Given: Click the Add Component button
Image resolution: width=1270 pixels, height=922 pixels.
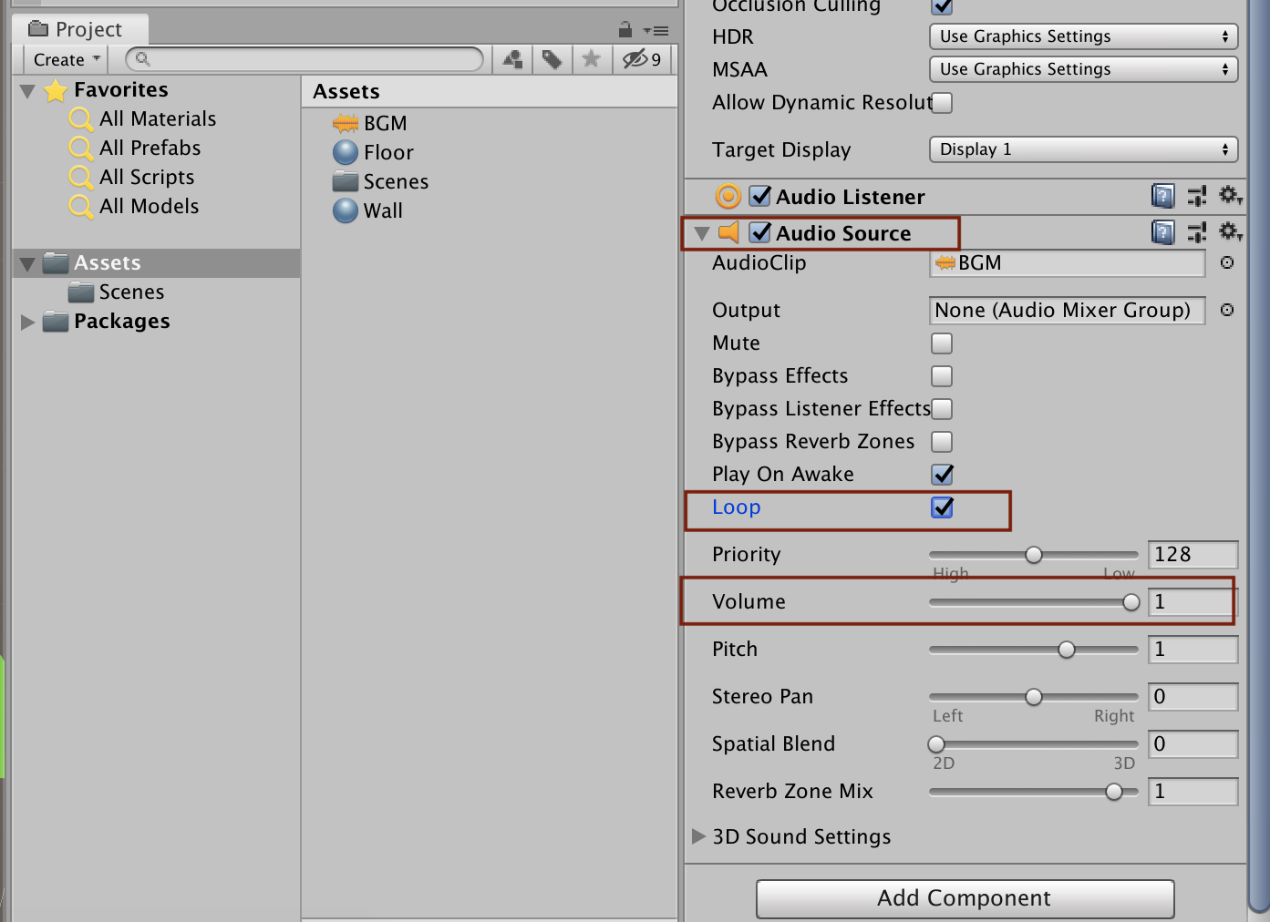Looking at the screenshot, I should pyautogui.click(x=965, y=898).
